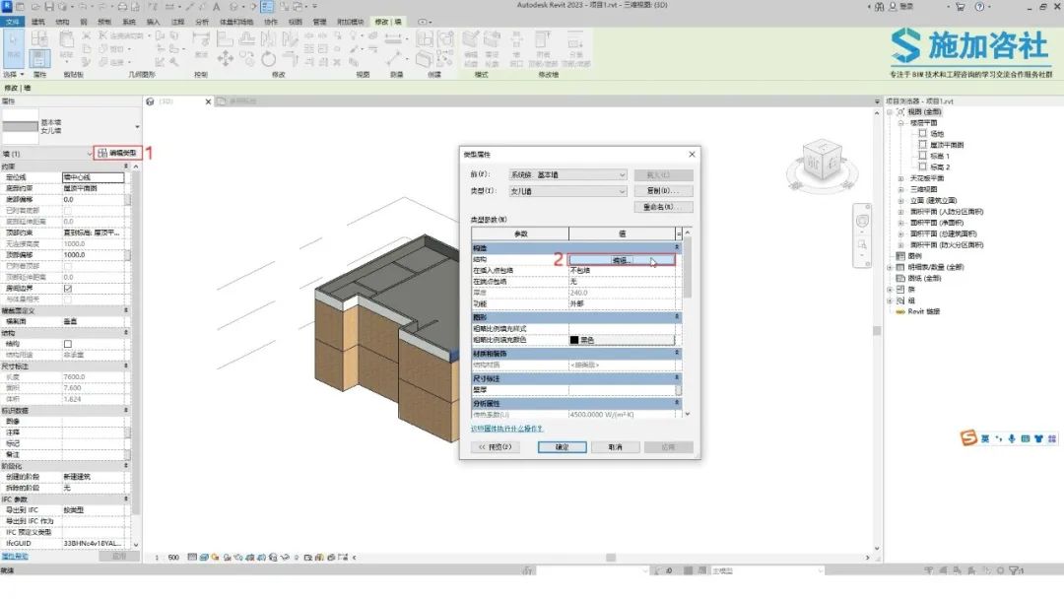Expand the Elevations node in Project Browser

(x=901, y=201)
